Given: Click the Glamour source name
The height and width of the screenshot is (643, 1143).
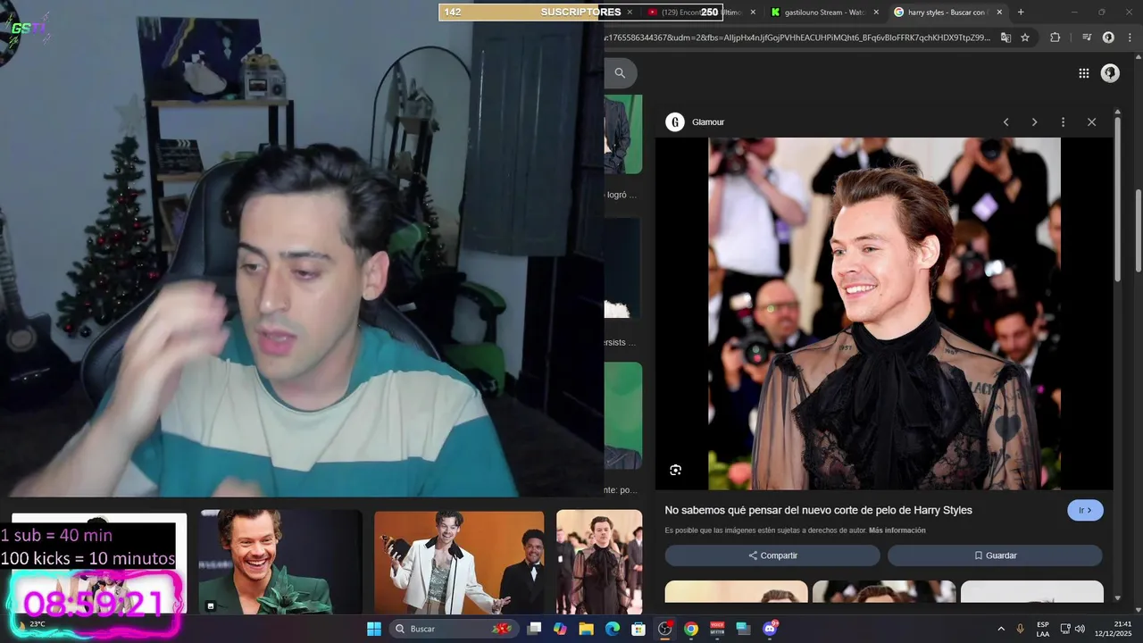Looking at the screenshot, I should click(708, 122).
